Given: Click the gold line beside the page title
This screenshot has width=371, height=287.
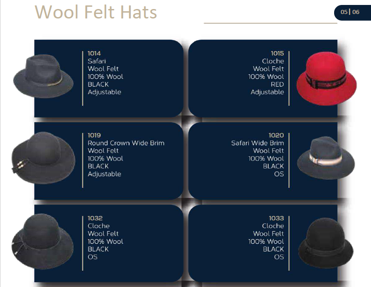Looking at the screenshot, I should (270, 23).
